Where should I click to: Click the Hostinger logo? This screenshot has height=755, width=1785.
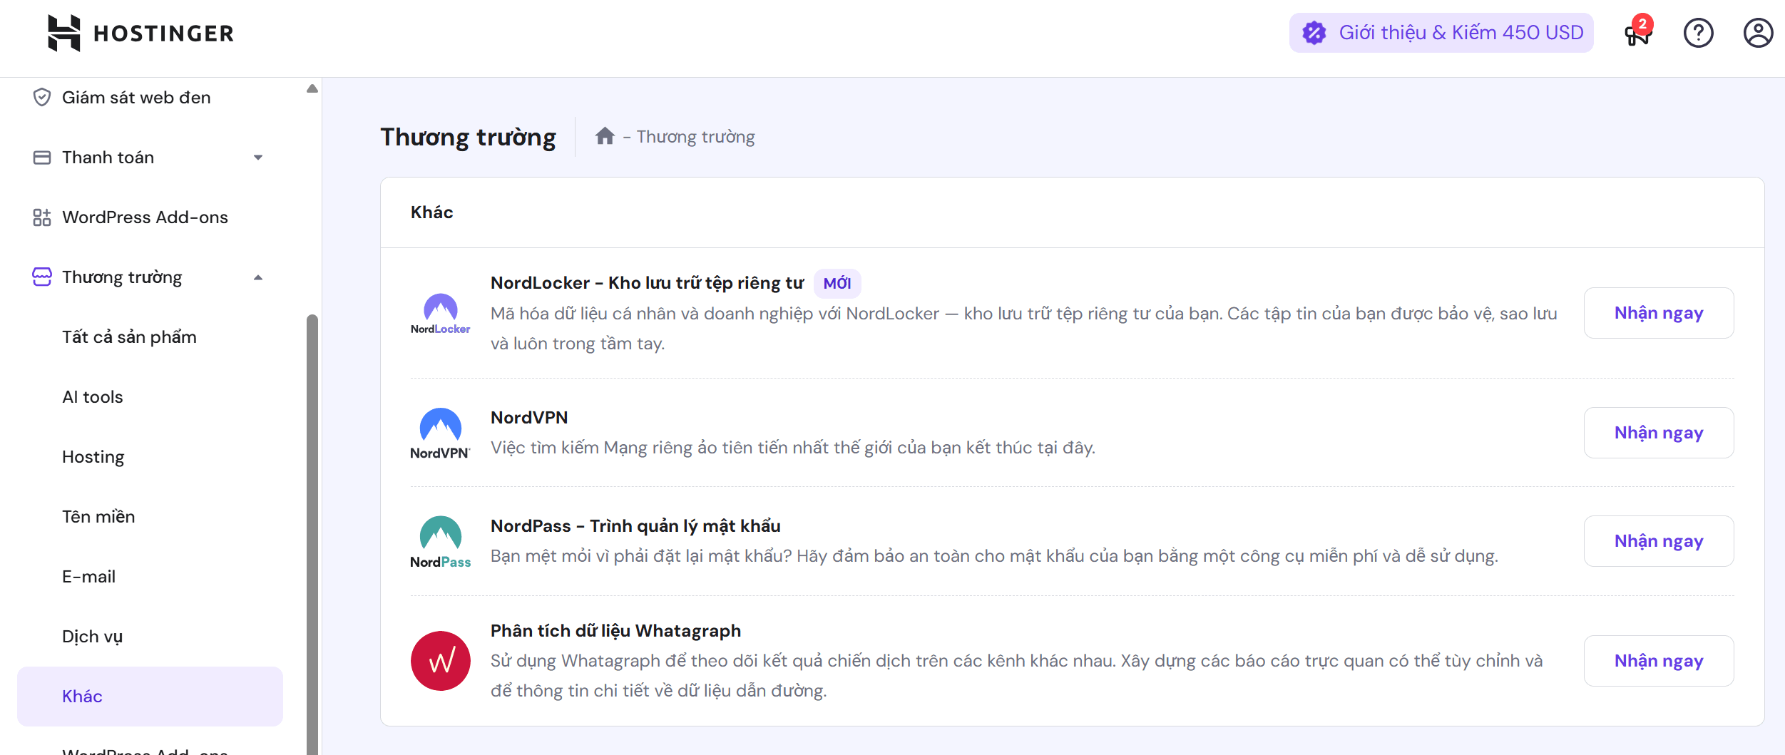[140, 33]
